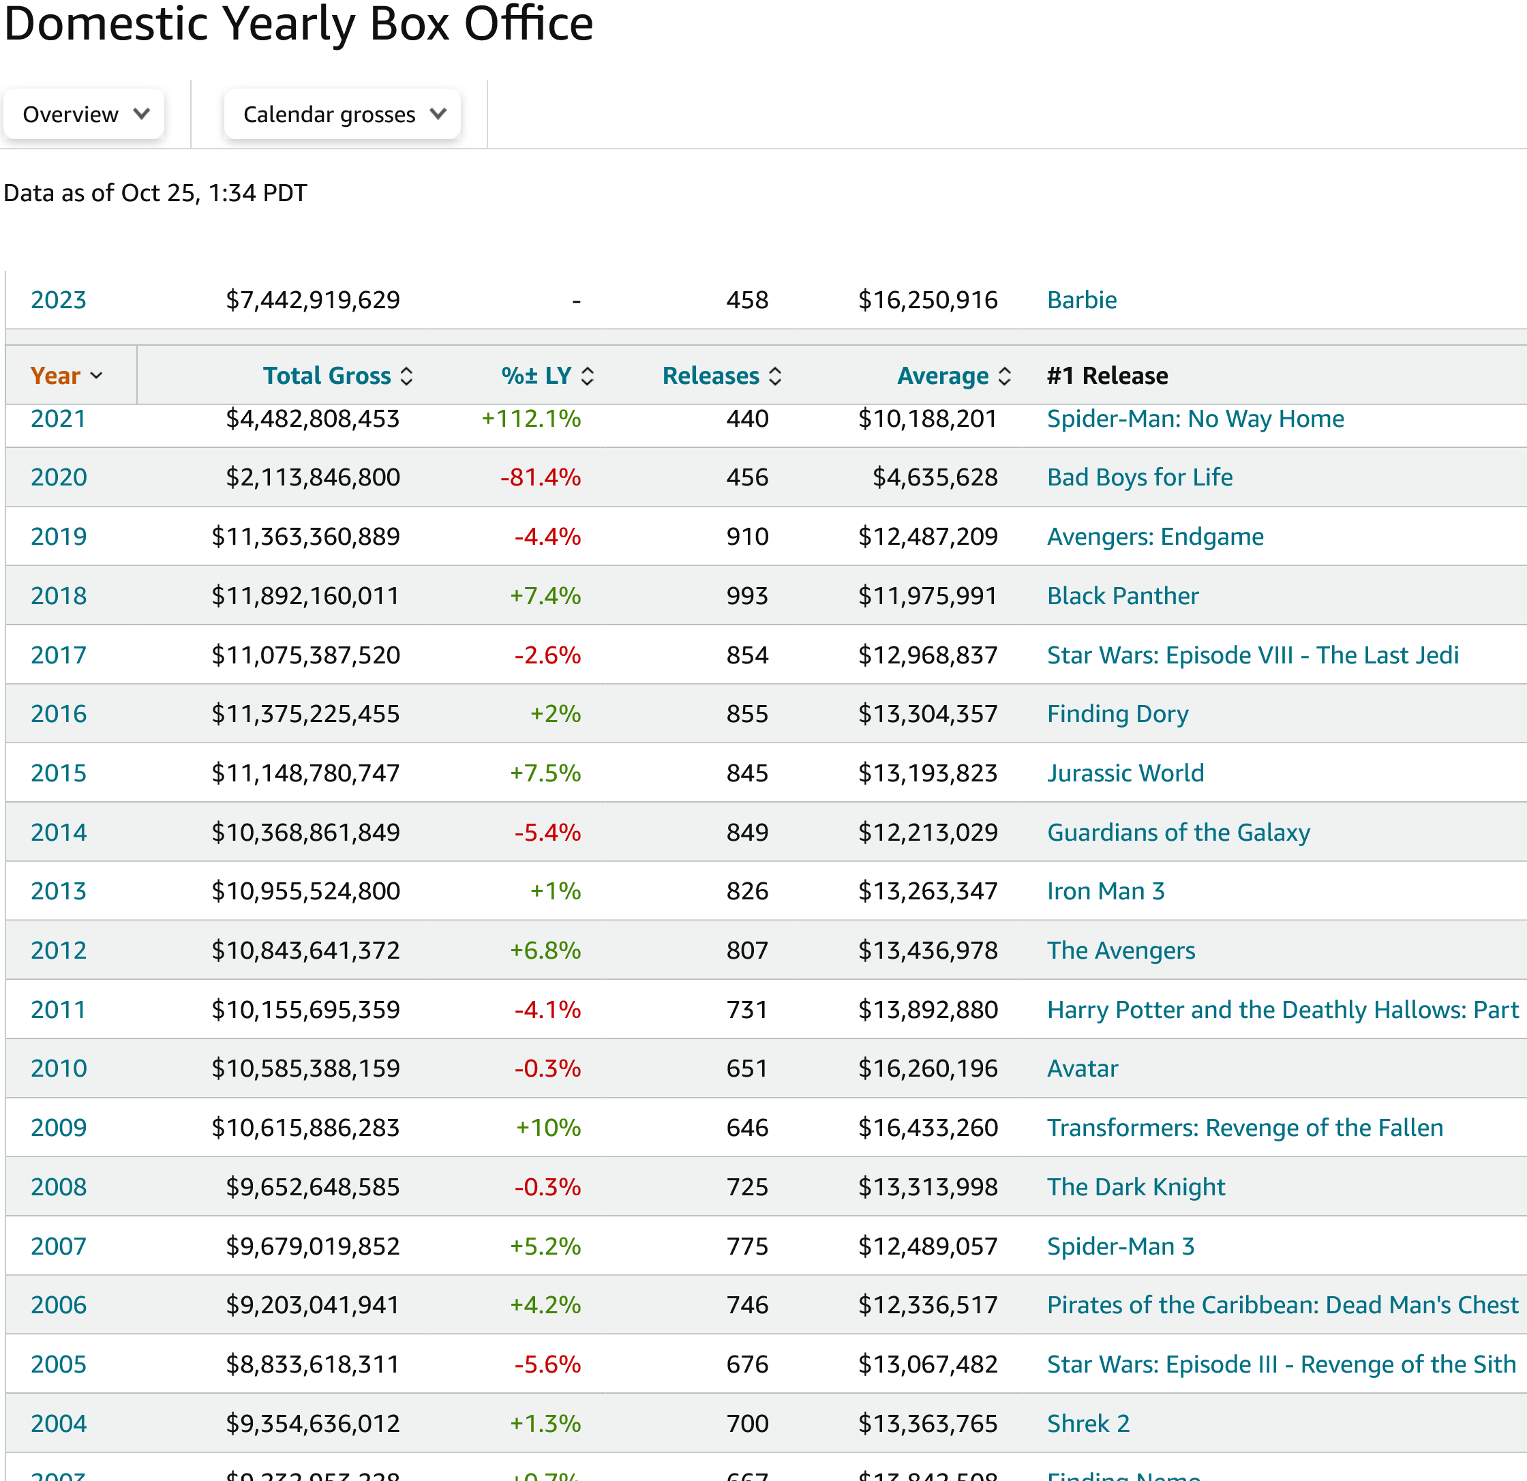The height and width of the screenshot is (1481, 1527).
Task: Click The Dark Knight link
Action: coord(1135,1186)
